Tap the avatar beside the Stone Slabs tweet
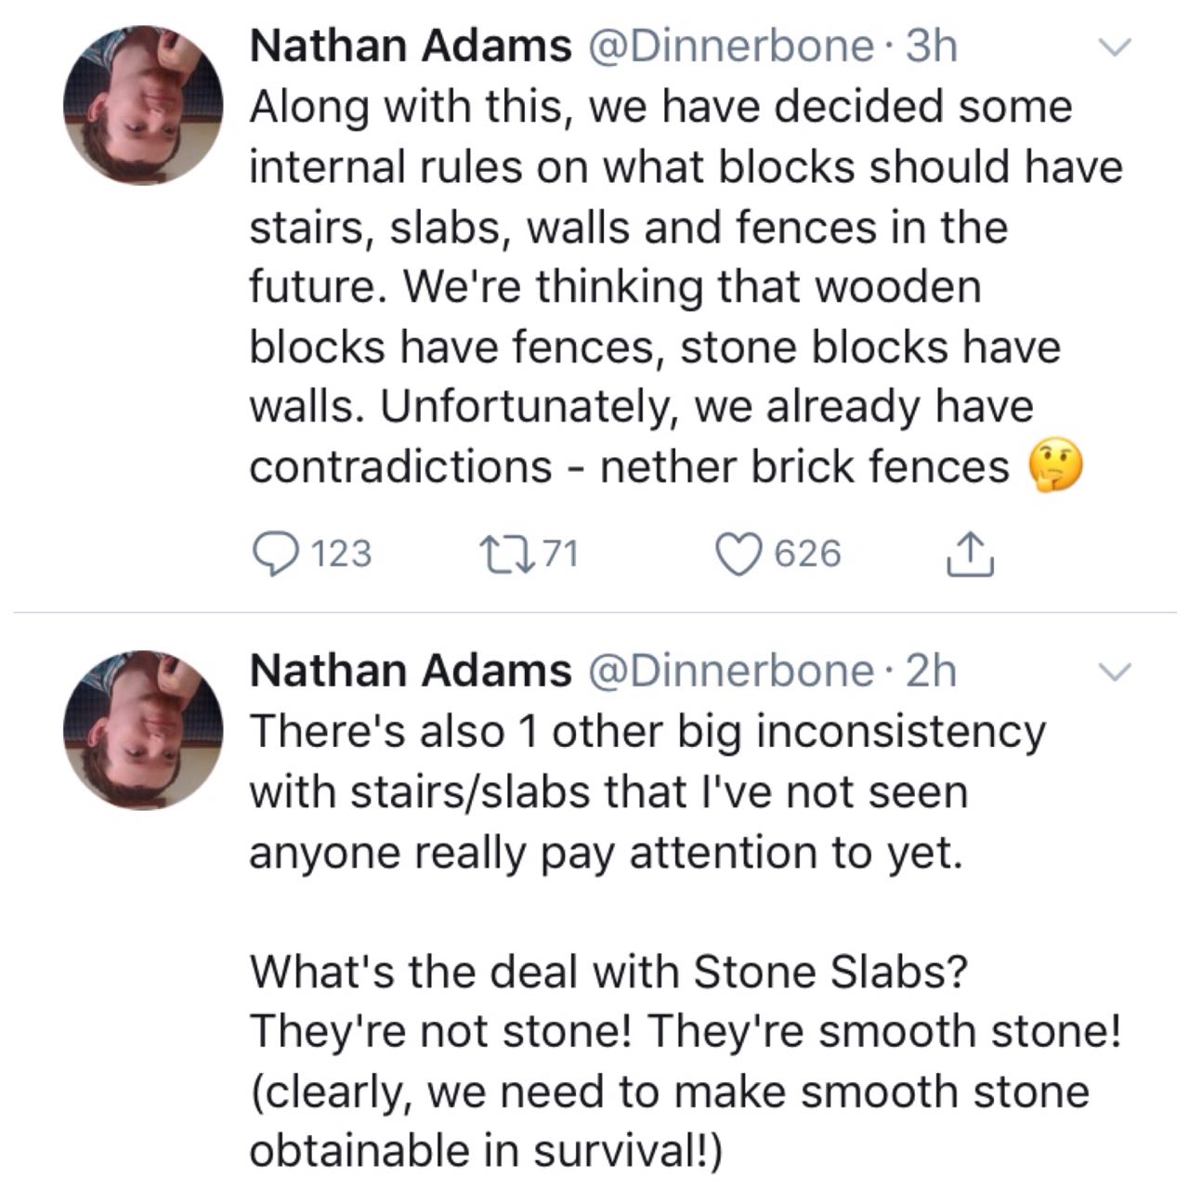1189x1189 pixels. (x=144, y=729)
